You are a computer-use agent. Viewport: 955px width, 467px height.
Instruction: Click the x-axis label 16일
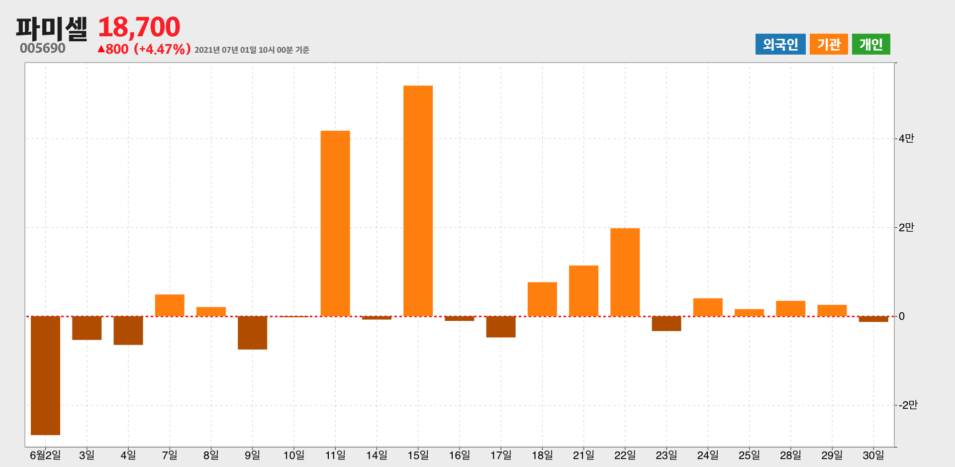click(459, 455)
